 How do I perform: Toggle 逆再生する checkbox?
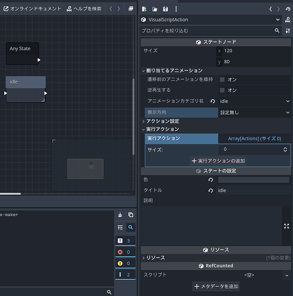tap(222, 90)
